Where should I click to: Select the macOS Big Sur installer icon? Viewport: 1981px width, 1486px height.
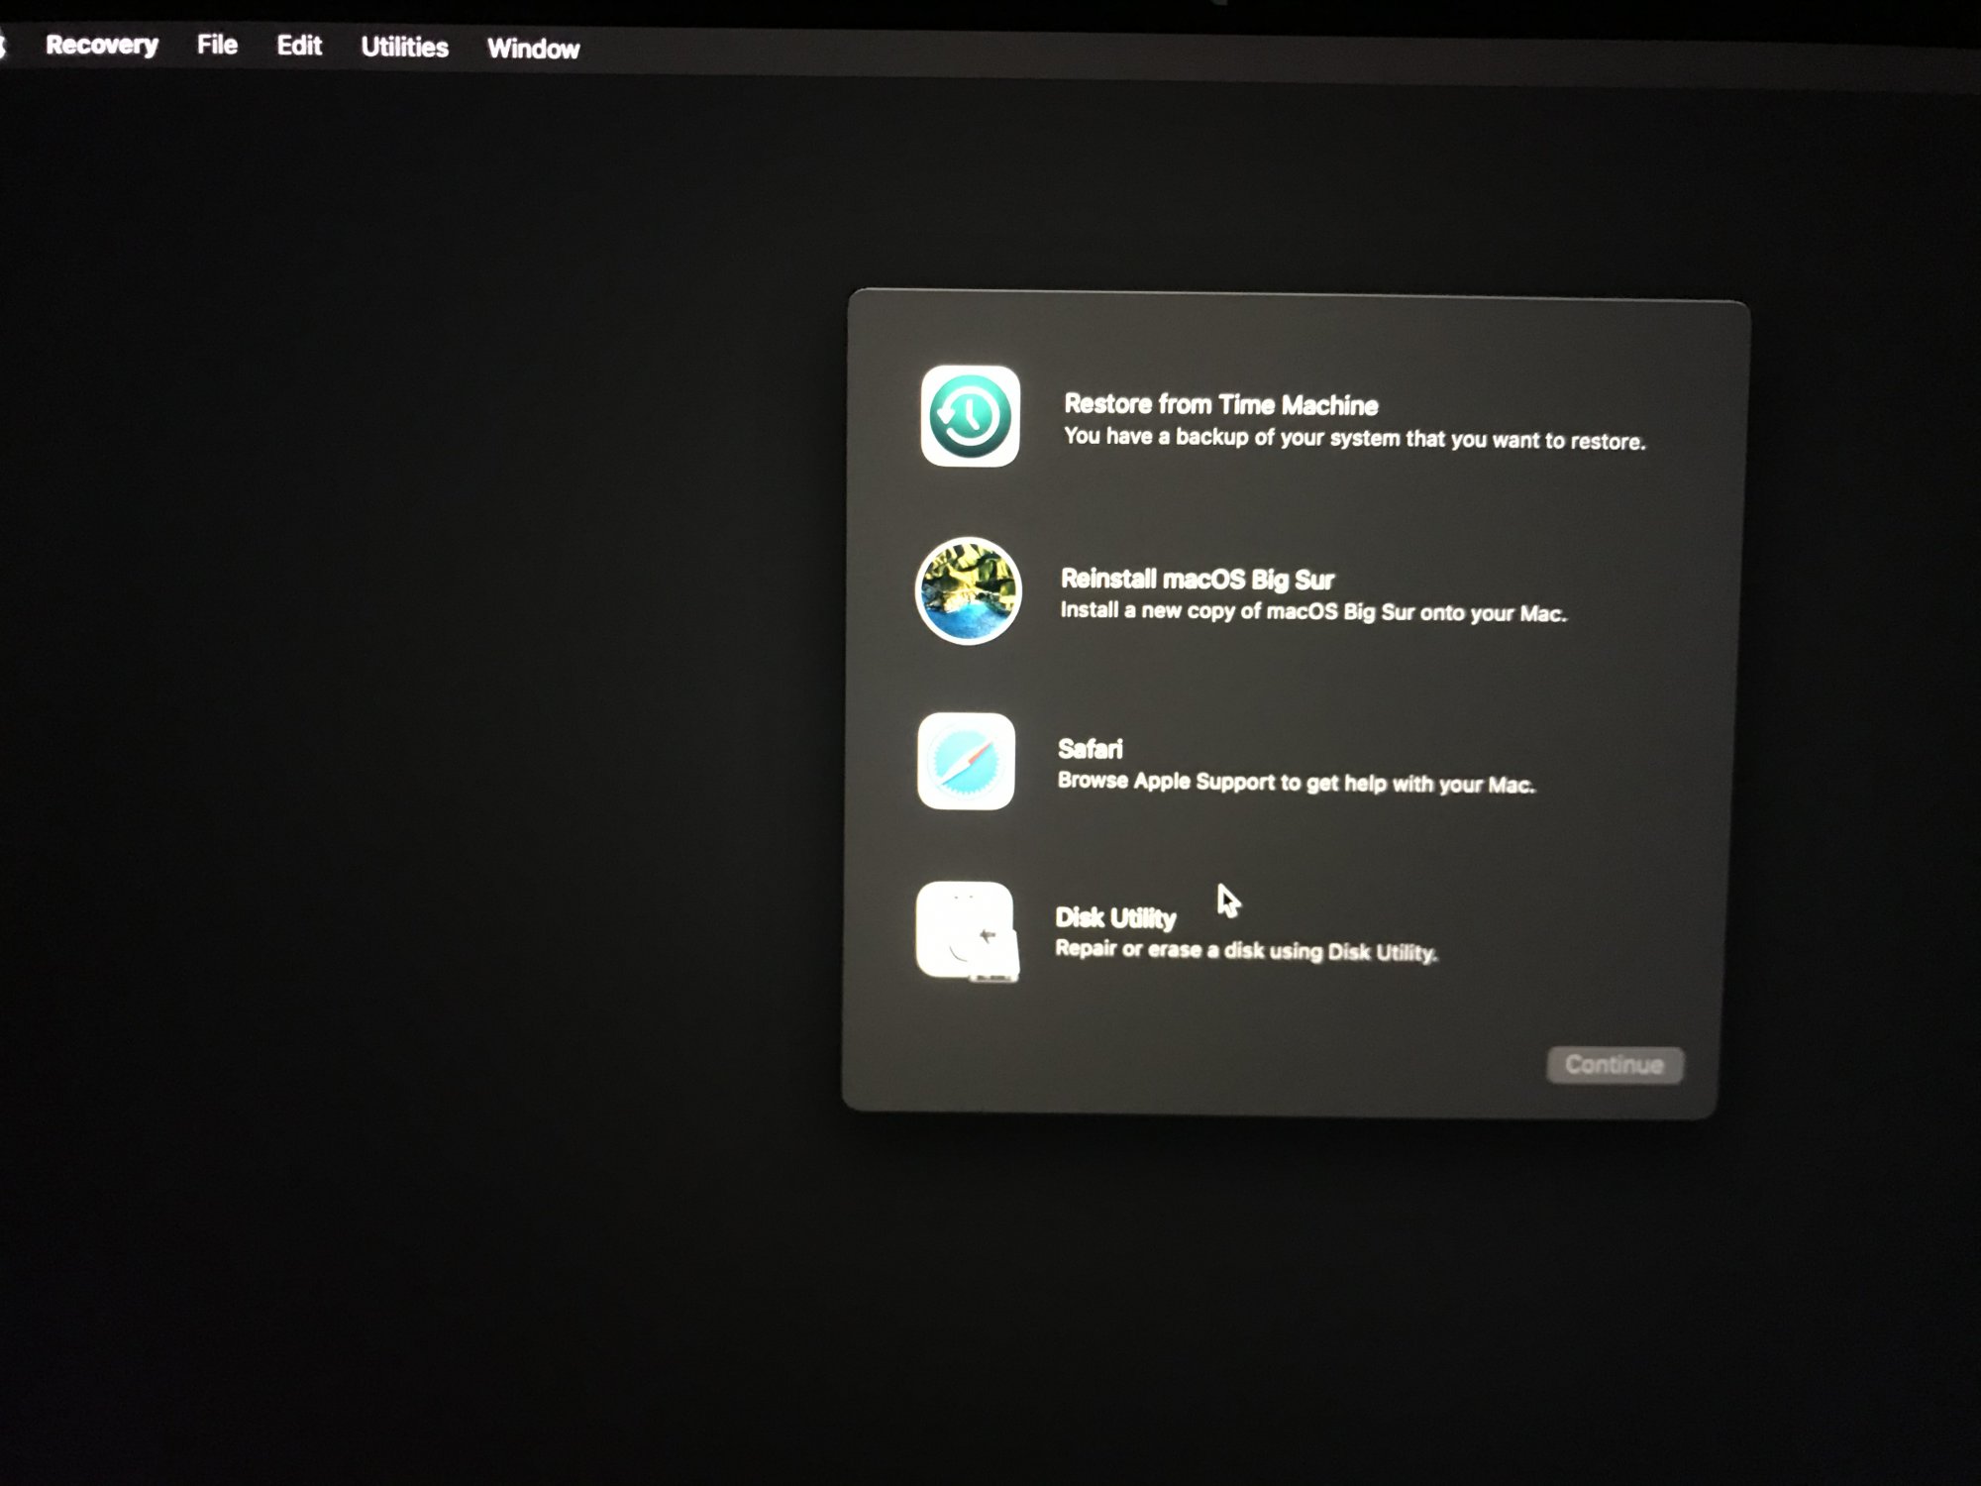coord(968,590)
